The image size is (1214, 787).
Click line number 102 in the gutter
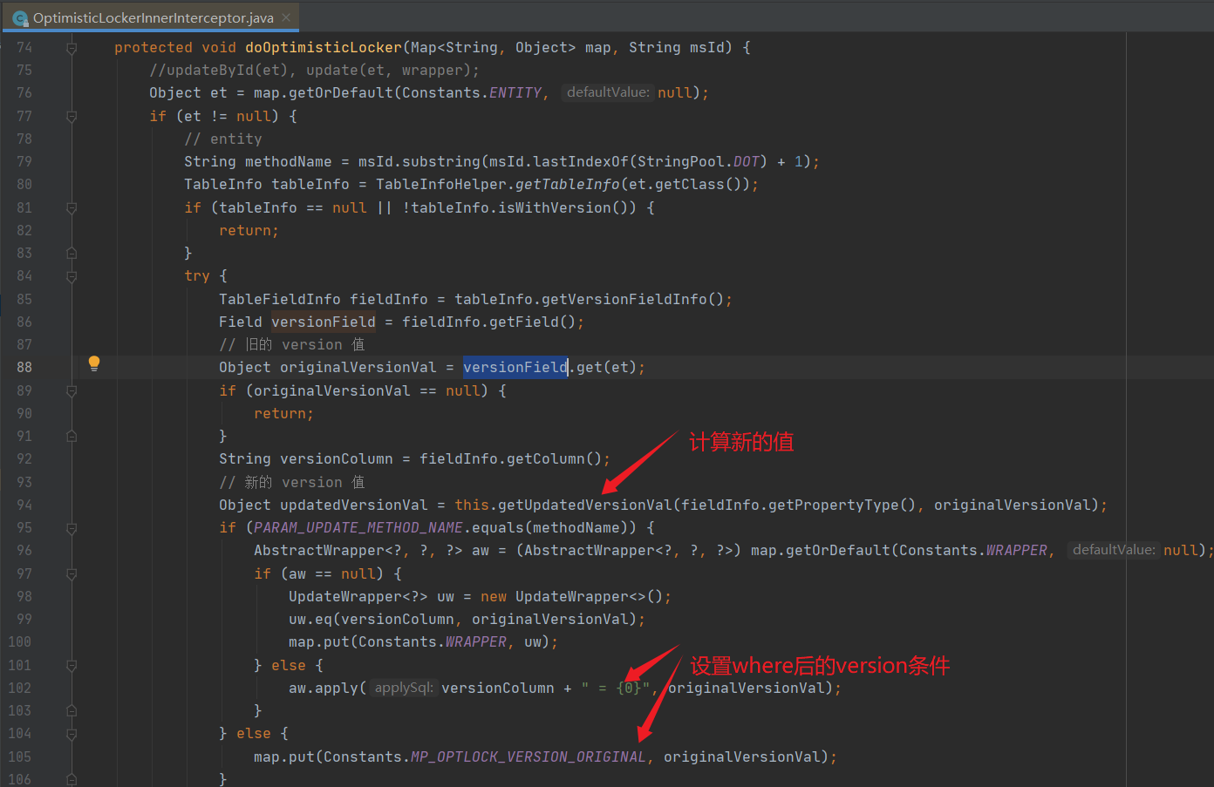[x=20, y=689]
